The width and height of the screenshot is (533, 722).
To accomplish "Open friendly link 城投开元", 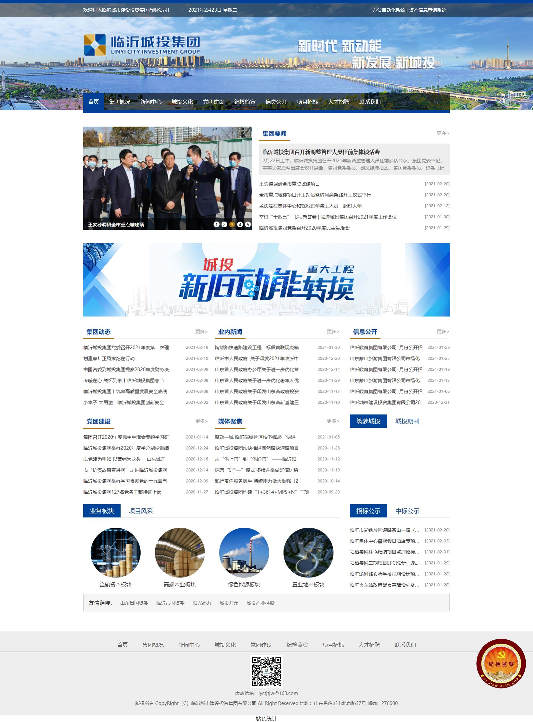I will pos(229,603).
